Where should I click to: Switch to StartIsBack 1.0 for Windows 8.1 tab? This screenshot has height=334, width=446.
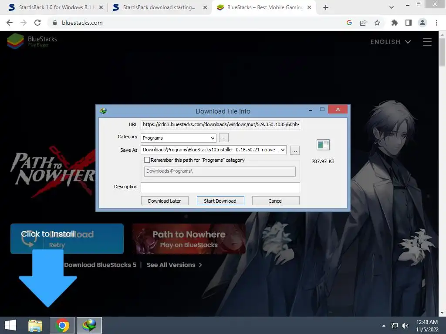(54, 7)
